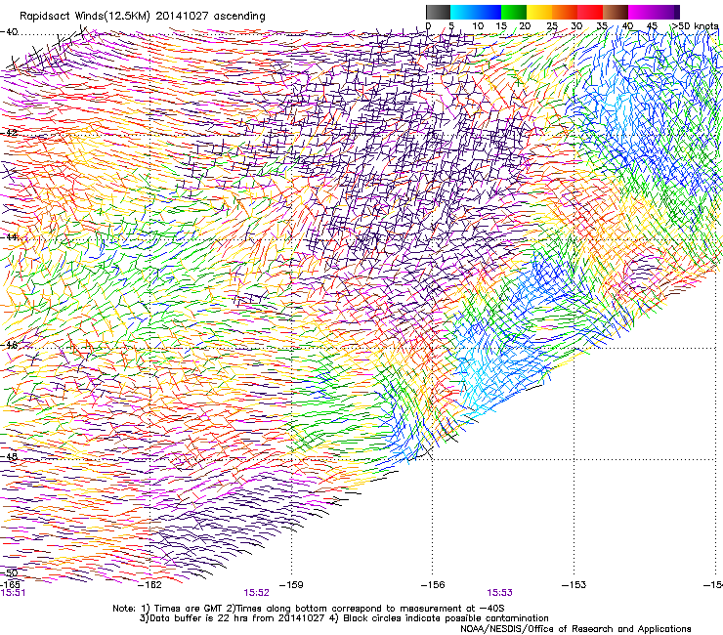Click the 'NOAA/NESDIS/Office of Research and Applications' credit
This screenshot has width=723, height=635.
575,629
